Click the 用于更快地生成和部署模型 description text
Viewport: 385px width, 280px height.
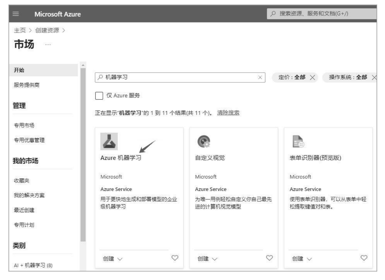coord(139,203)
